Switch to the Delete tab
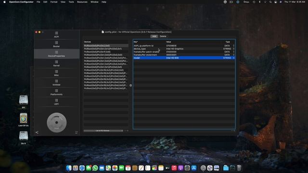This screenshot has width=308, height=173. pos(163,37)
